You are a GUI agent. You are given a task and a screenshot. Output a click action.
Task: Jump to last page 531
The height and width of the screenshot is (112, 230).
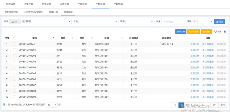[214, 105]
